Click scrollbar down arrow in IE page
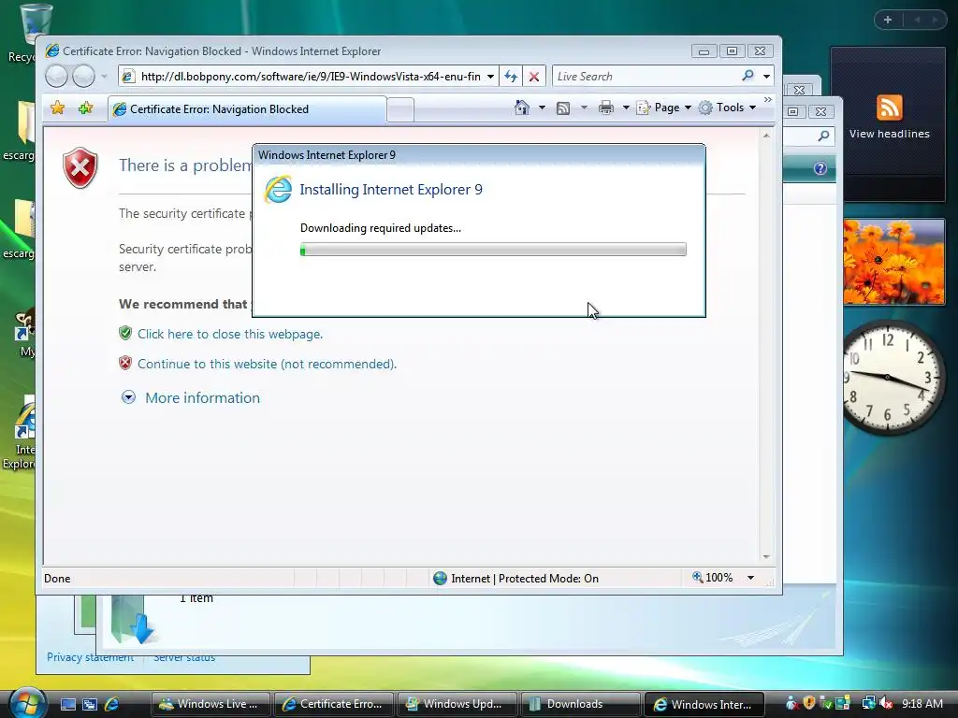Screen dimensions: 958x718 (766, 556)
